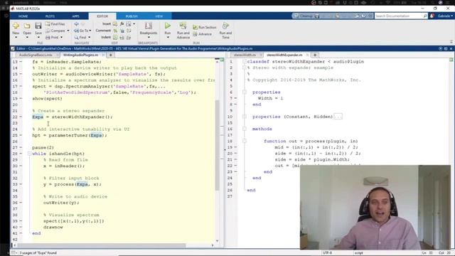Click Run and Advance

pyautogui.click(x=183, y=31)
